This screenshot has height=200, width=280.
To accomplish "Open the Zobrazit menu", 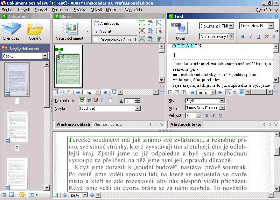I will tap(41, 10).
